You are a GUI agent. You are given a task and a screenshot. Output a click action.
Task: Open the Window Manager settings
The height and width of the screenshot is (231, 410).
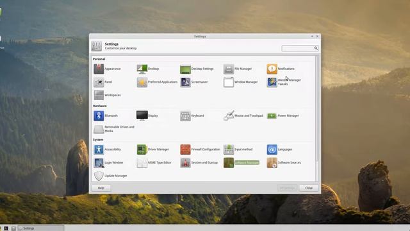click(x=241, y=82)
